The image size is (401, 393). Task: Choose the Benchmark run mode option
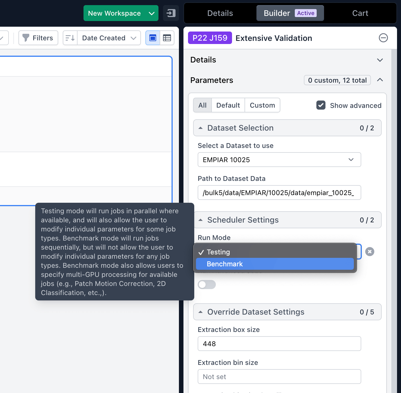[275, 264]
